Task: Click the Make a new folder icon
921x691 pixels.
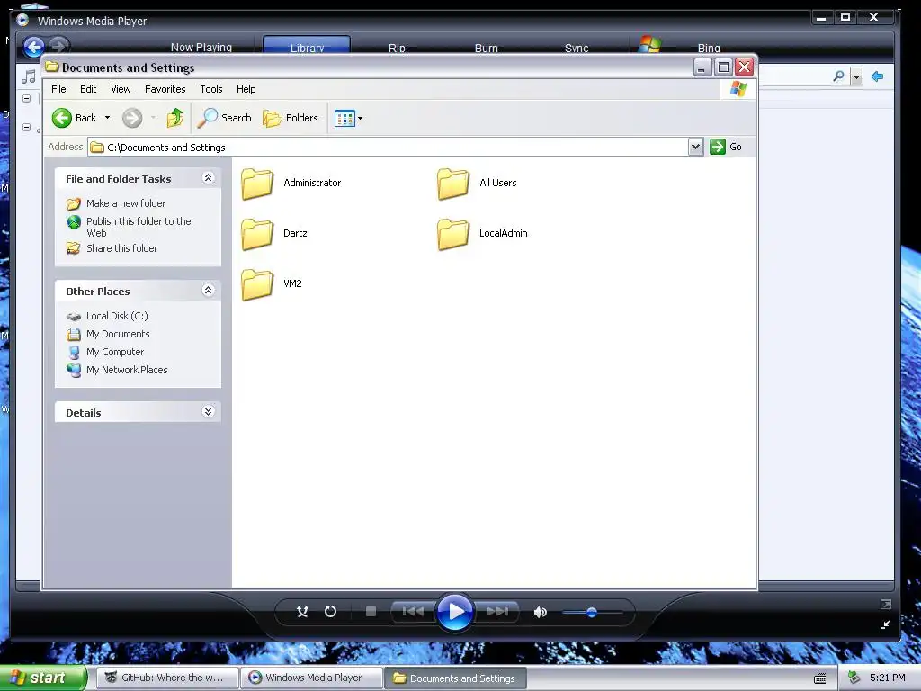Action: click(74, 204)
